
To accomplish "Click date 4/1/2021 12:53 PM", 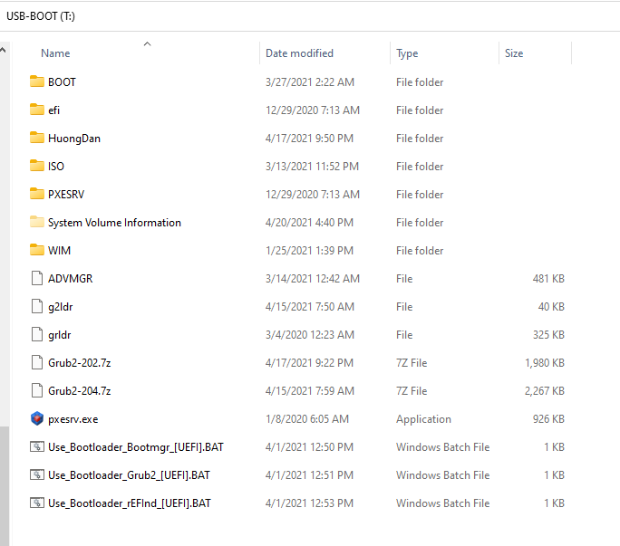I will 309,503.
